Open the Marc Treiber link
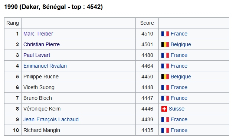Screen dimensions: 233x139 click(38, 34)
